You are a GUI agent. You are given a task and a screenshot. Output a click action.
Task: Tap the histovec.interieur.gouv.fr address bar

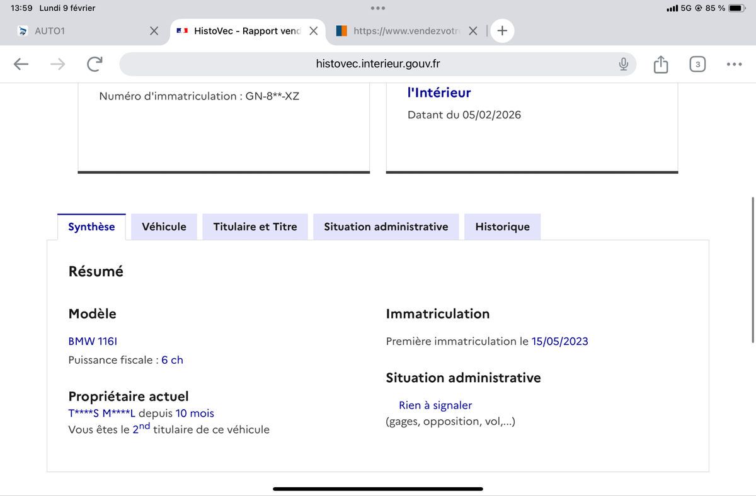click(377, 64)
